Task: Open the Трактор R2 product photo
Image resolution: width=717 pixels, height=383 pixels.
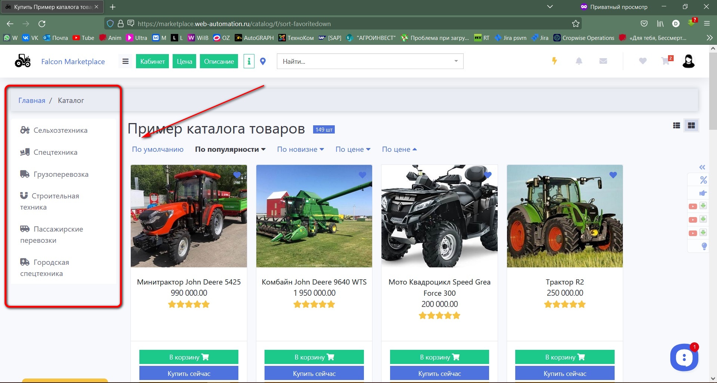Action: coord(565,216)
